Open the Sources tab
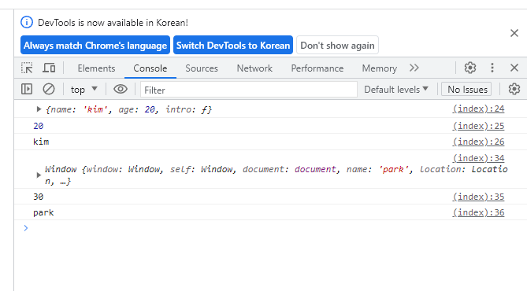527x291 pixels. 202,68
